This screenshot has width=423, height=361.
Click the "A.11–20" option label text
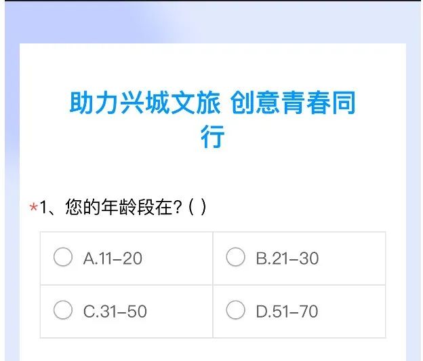pyautogui.click(x=113, y=259)
